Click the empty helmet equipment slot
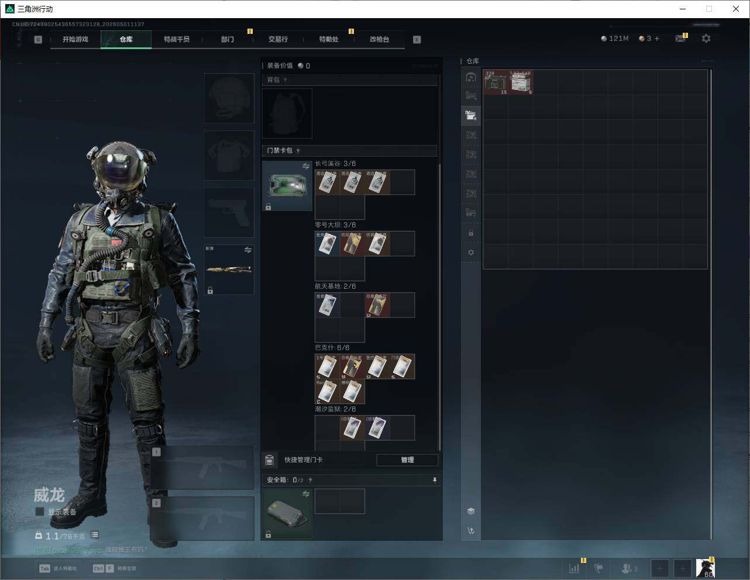 (x=229, y=98)
